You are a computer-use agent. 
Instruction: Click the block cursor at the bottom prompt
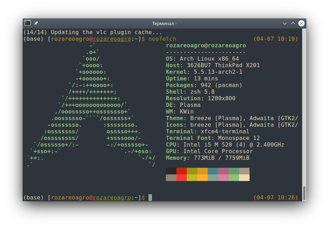coord(150,198)
